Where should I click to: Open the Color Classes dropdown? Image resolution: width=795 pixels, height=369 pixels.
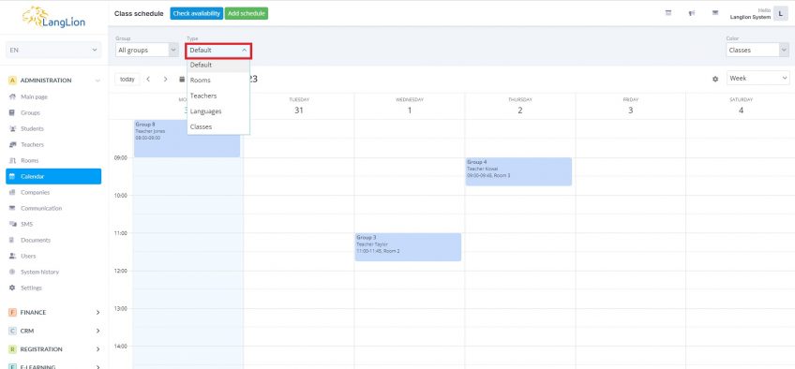(x=757, y=51)
